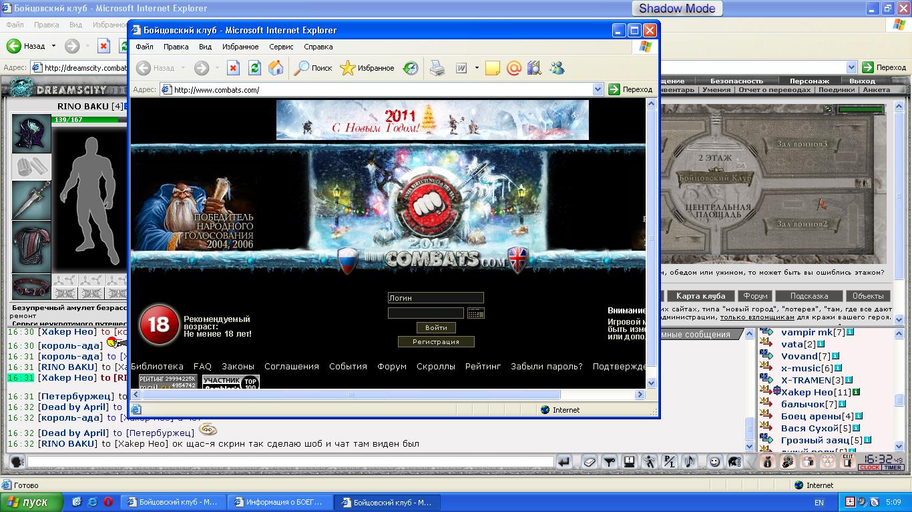This screenshot has width=912, height=512.
Task: Click the Stop button in front IE toolbar
Action: click(x=233, y=68)
